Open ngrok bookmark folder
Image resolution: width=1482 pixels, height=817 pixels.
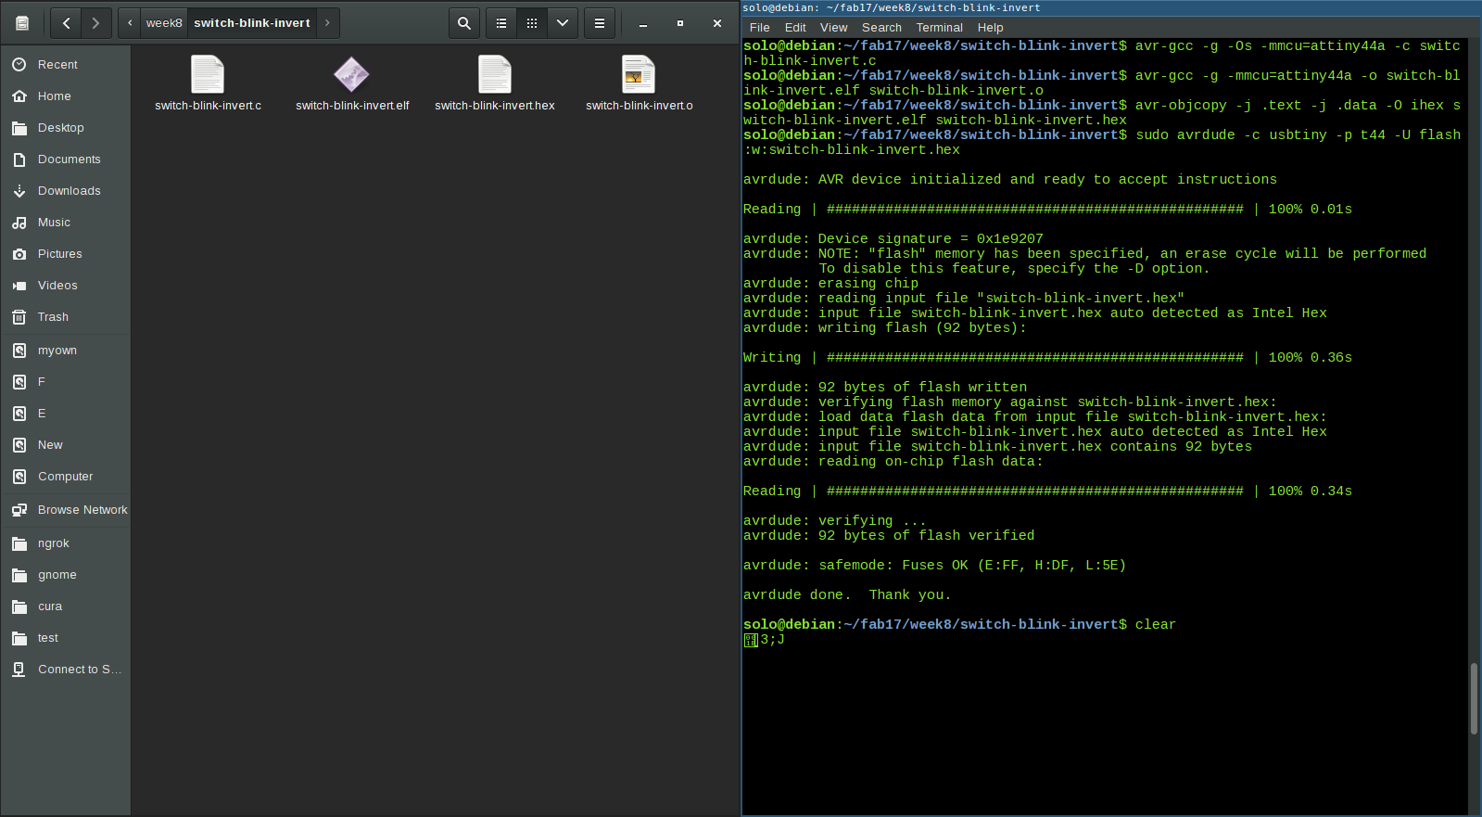[65, 543]
